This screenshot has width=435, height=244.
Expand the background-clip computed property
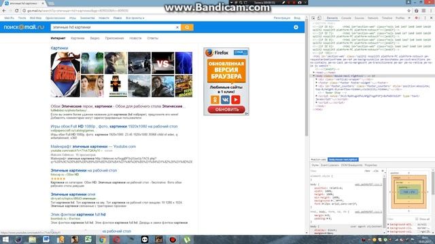click(388, 228)
